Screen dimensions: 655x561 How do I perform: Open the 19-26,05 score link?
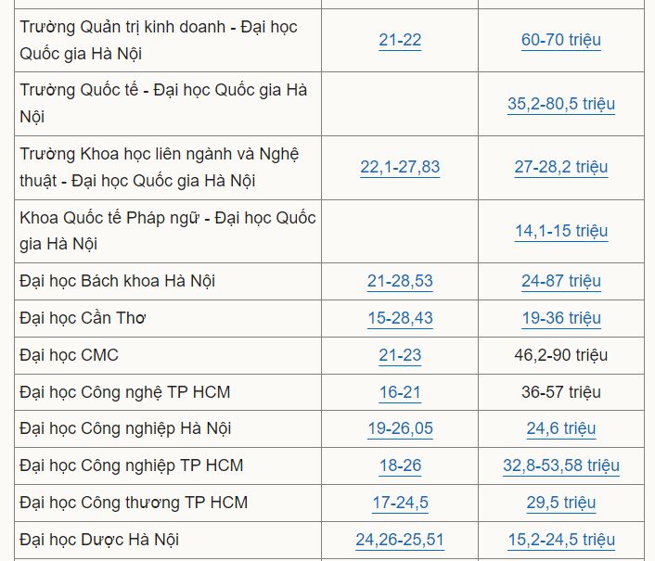coord(400,428)
